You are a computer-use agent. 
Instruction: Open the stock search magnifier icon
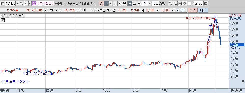[21, 3]
